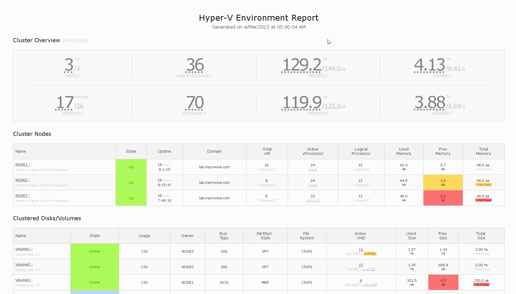
Task: Click Volume1's owner NODE3 cell
Action: [x=187, y=251]
